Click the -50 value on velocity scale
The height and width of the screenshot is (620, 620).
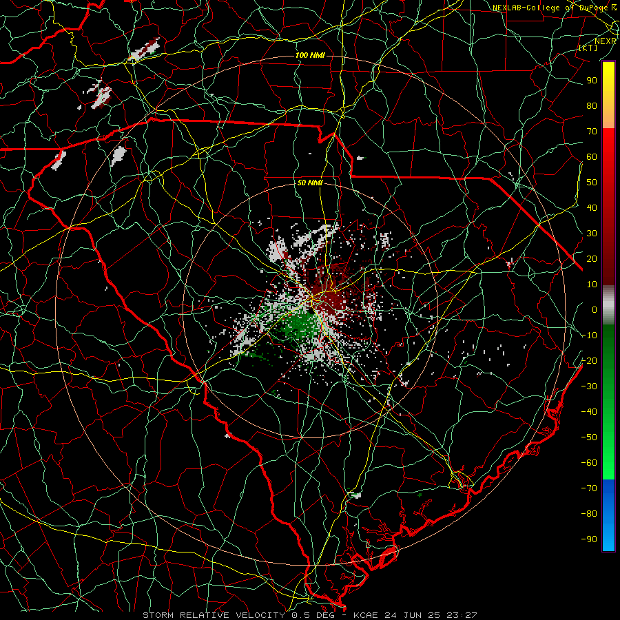click(589, 437)
